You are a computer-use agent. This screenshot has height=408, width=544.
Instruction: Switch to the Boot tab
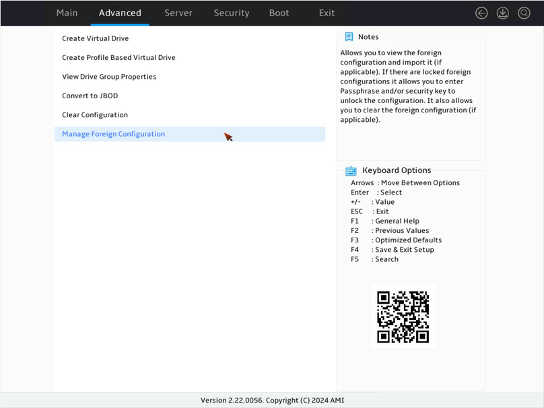(279, 13)
